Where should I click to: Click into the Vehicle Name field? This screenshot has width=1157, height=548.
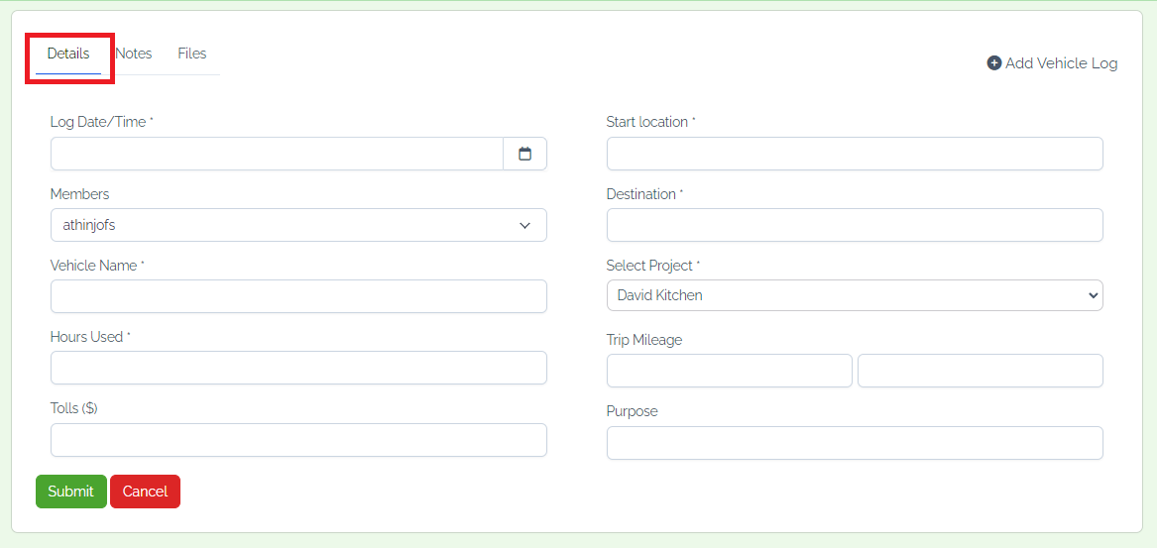tap(298, 295)
